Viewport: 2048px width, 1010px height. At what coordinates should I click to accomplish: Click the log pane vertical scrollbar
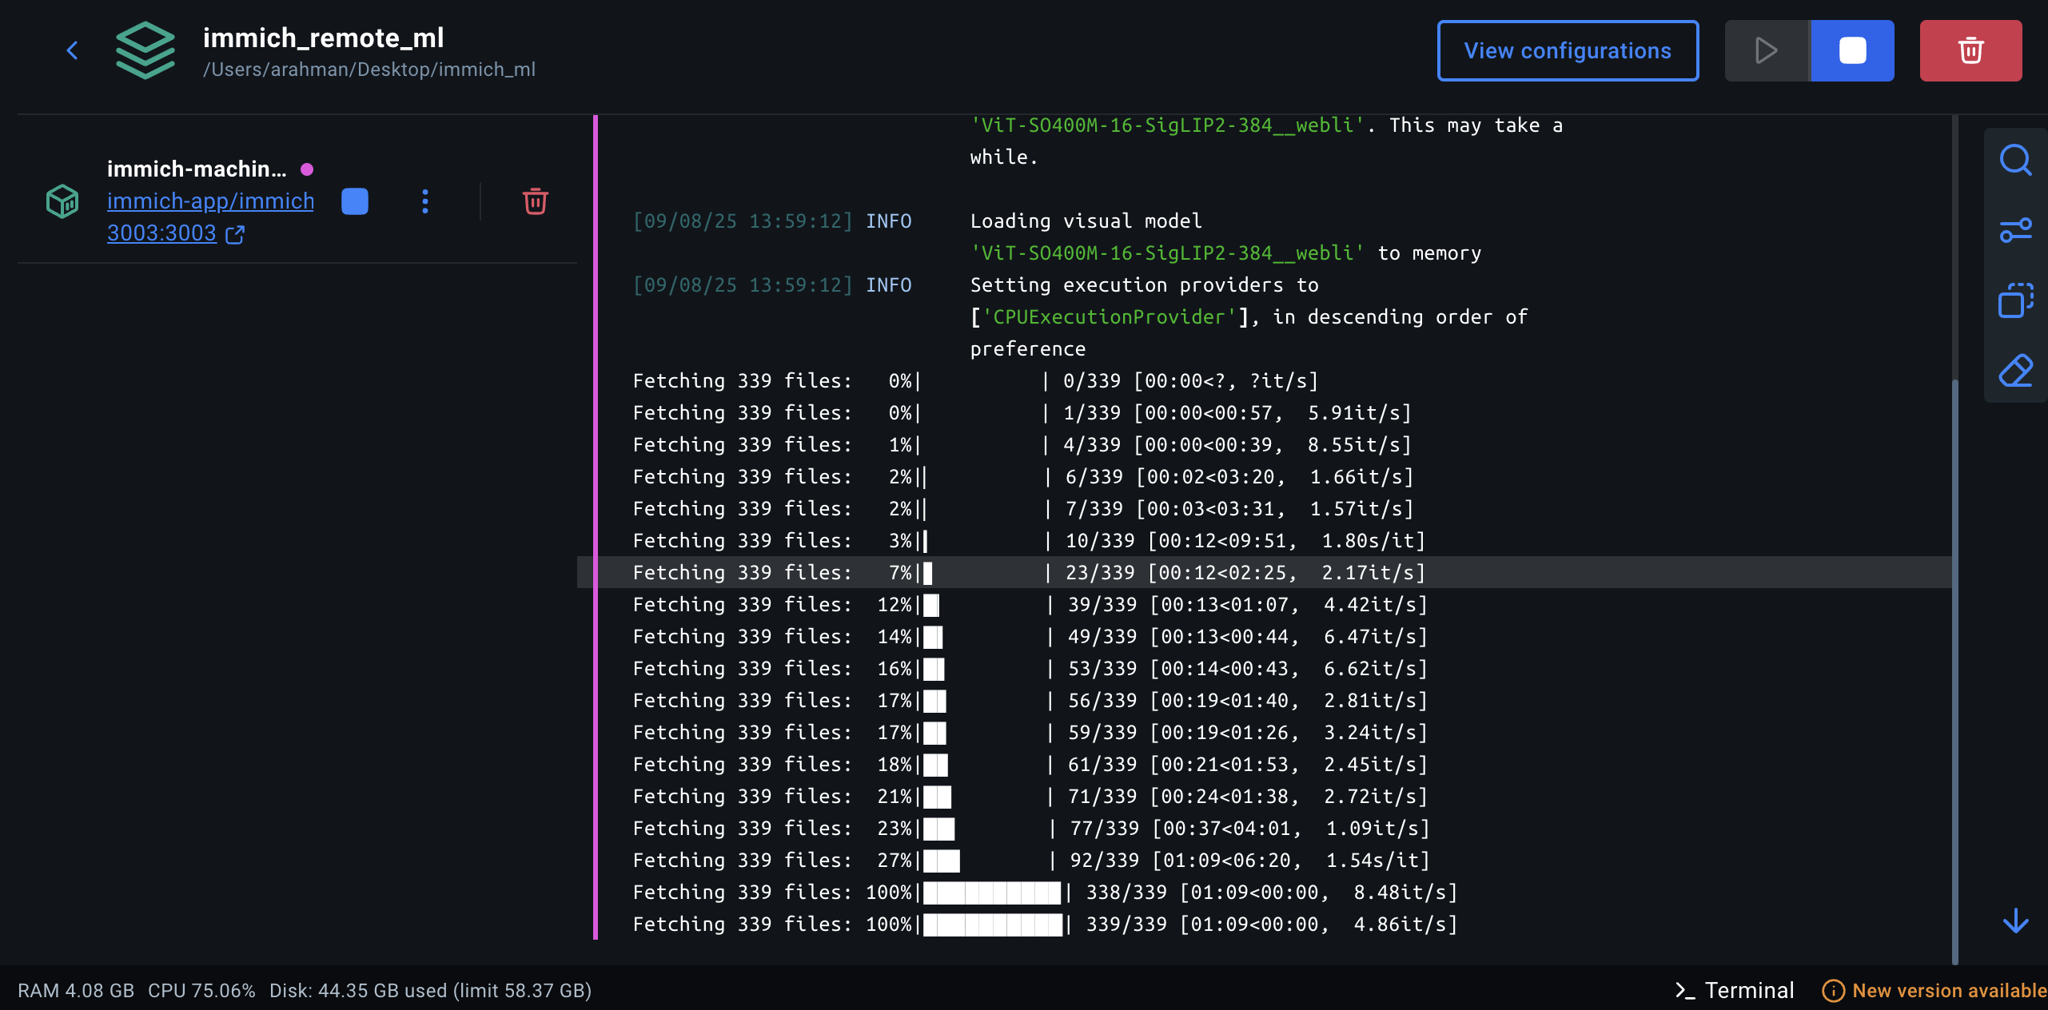pos(1955,671)
